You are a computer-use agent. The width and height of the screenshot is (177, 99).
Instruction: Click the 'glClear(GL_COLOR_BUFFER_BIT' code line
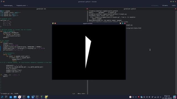coord(25,67)
